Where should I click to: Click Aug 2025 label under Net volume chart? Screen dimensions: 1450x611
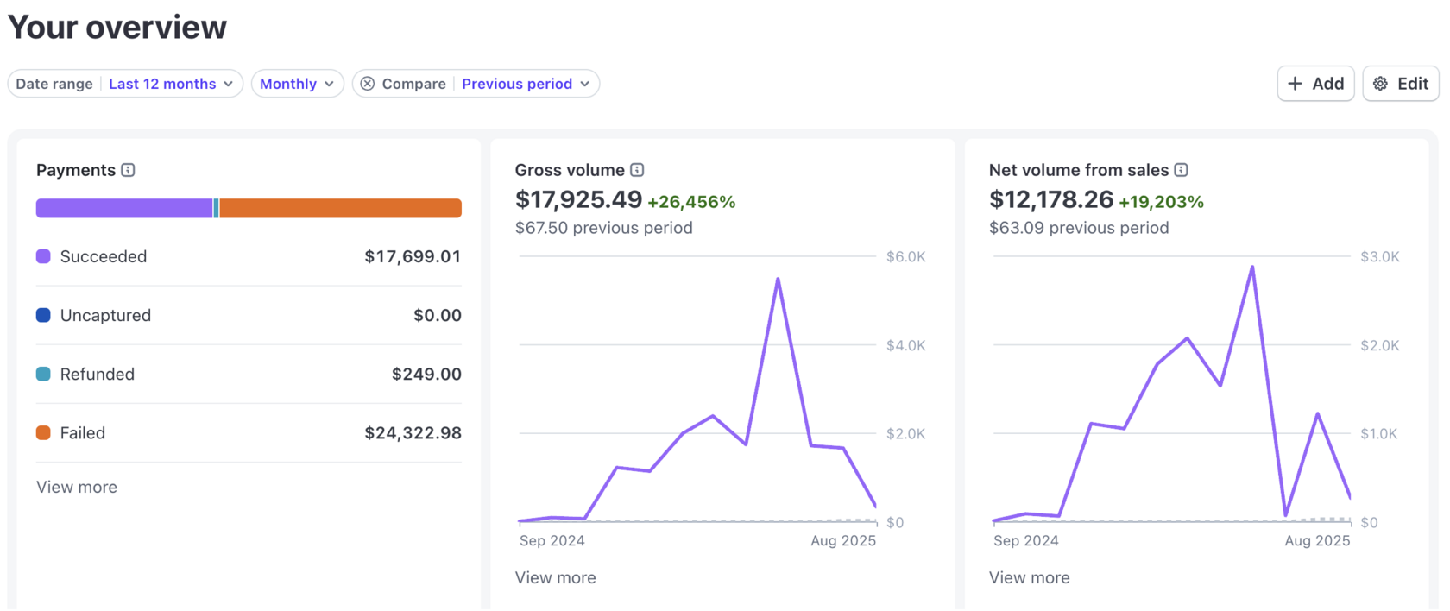click(1317, 540)
